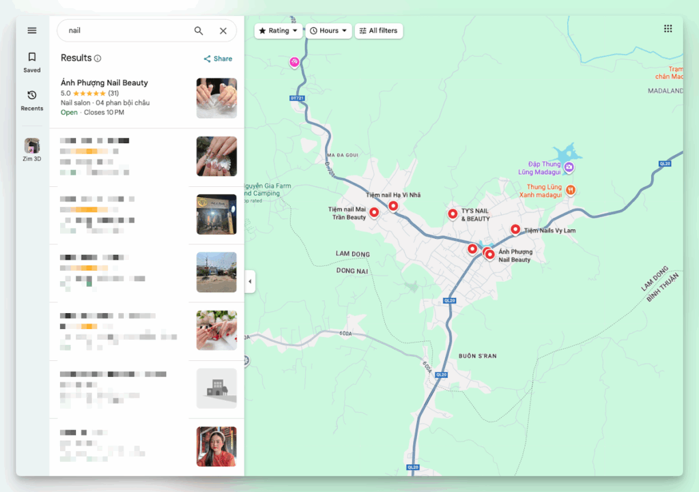Open Ánh Phượng Nail Beauty result

104,83
